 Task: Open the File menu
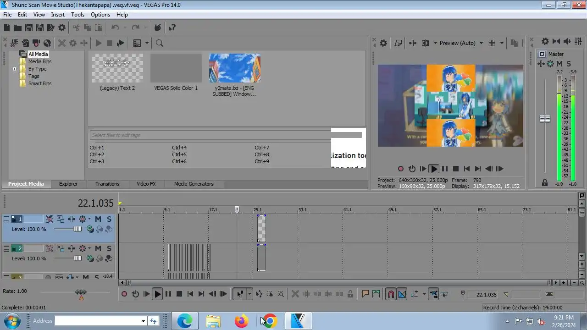(x=7, y=15)
